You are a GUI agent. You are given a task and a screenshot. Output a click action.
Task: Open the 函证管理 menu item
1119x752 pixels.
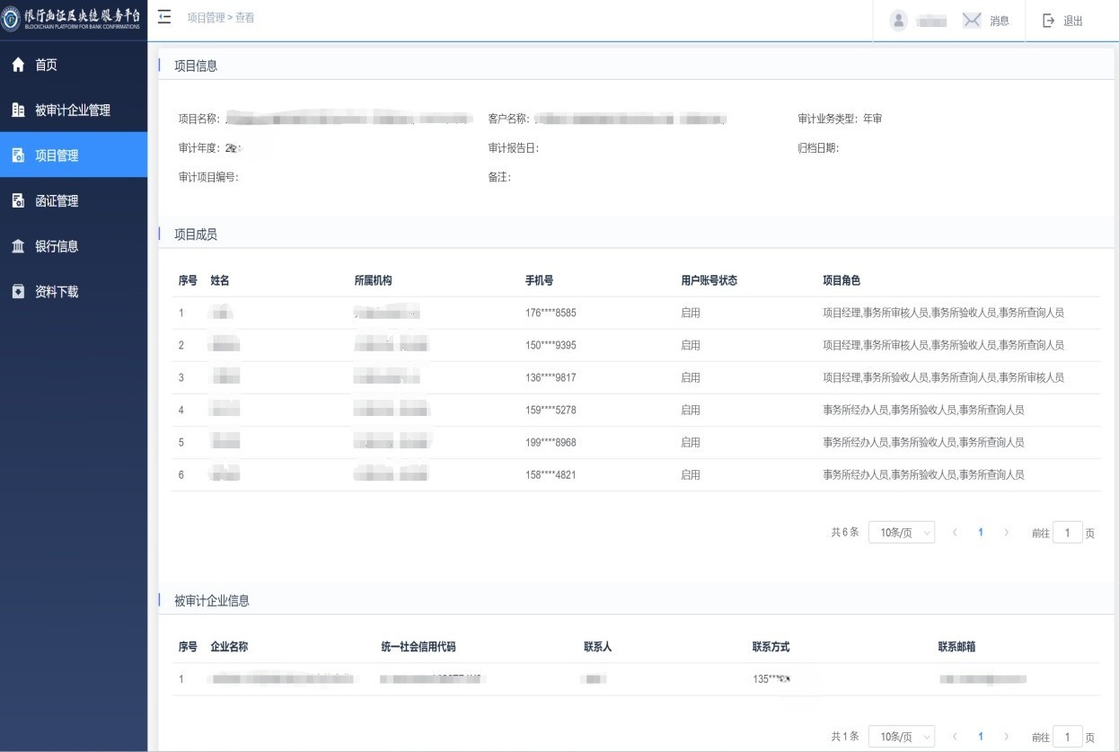click(57, 200)
